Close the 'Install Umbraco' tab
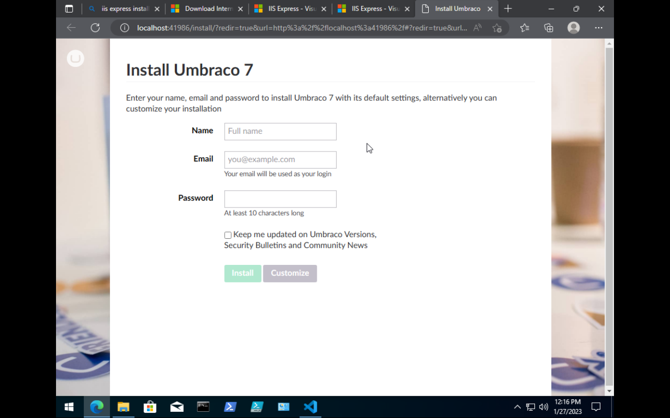 (x=490, y=9)
